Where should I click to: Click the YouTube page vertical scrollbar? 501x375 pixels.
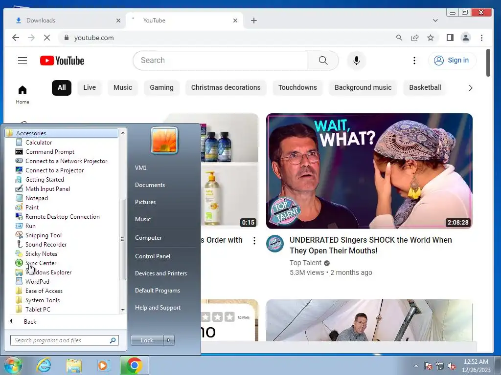click(x=488, y=62)
